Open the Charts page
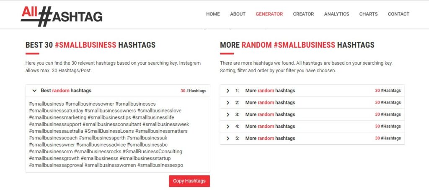 click(368, 14)
